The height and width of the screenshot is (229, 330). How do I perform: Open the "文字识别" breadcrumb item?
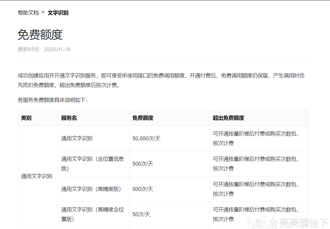coord(58,13)
